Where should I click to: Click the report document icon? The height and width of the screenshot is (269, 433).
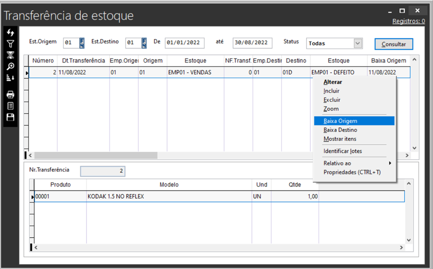coord(10,106)
